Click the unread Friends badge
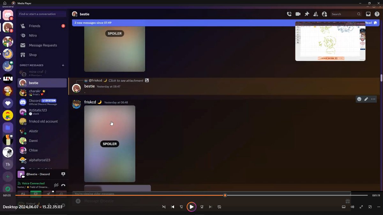Image resolution: width=383 pixels, height=215 pixels. [63, 26]
